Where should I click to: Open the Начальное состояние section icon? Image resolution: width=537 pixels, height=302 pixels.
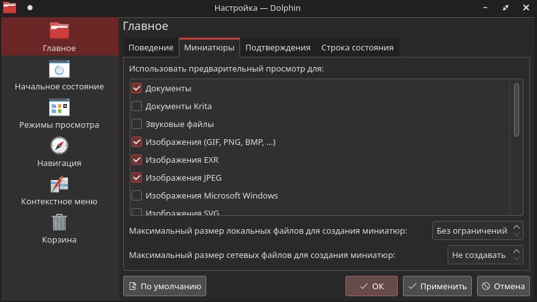[59, 69]
